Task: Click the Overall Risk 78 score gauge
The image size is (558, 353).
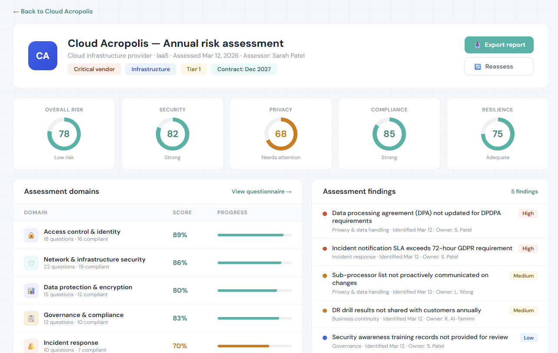Action: pos(64,134)
